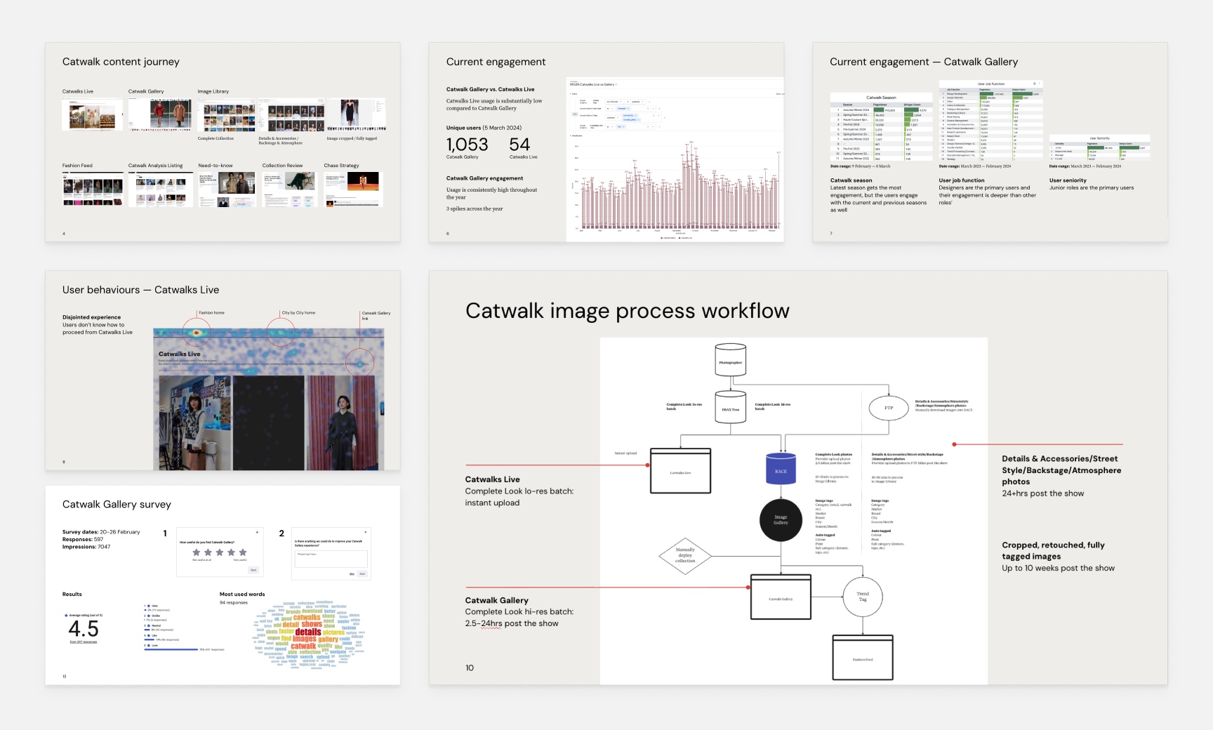Select '3 spikes across the year' text
Image resolution: width=1213 pixels, height=730 pixels.
click(x=475, y=208)
